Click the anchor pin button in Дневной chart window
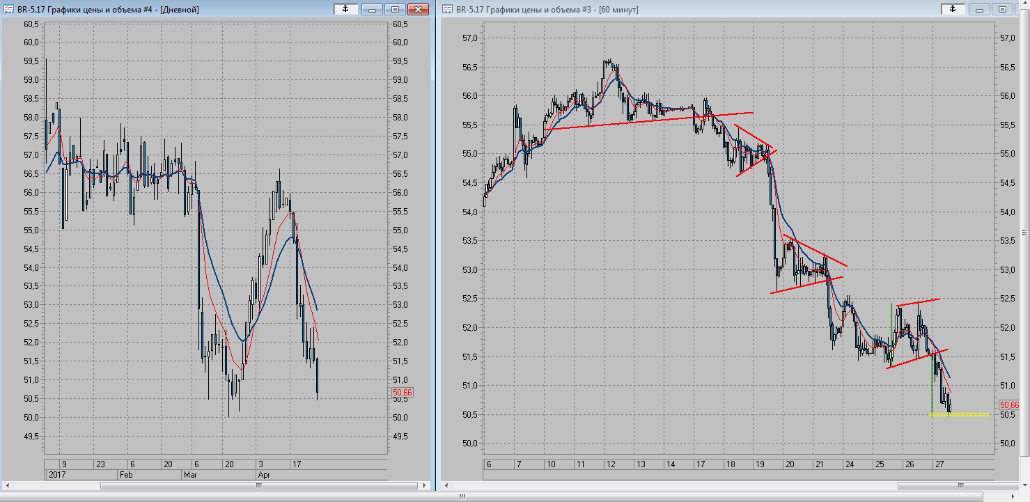1030x502 pixels. [x=345, y=9]
